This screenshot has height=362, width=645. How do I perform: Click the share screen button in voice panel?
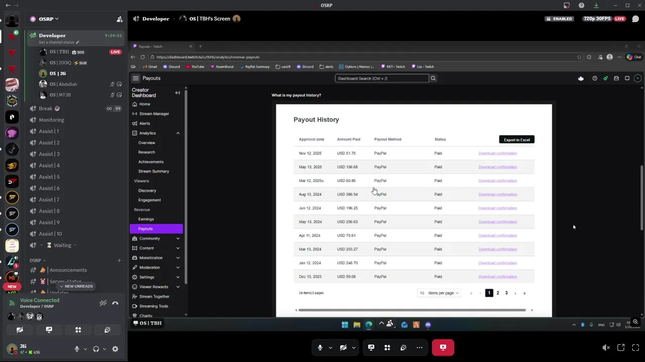point(49,330)
